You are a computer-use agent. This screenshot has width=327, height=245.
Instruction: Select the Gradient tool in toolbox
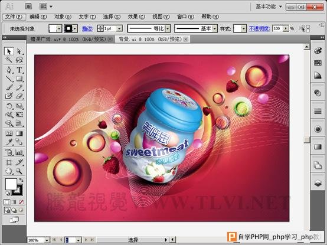(19, 133)
